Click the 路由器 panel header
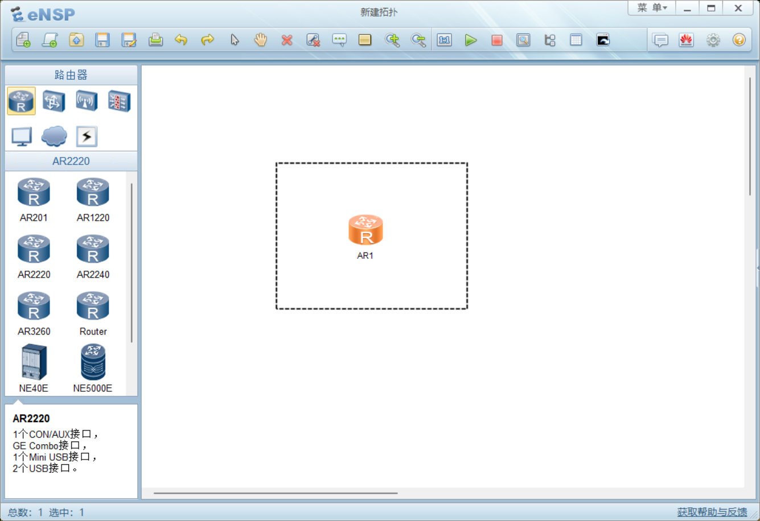 pyautogui.click(x=71, y=75)
